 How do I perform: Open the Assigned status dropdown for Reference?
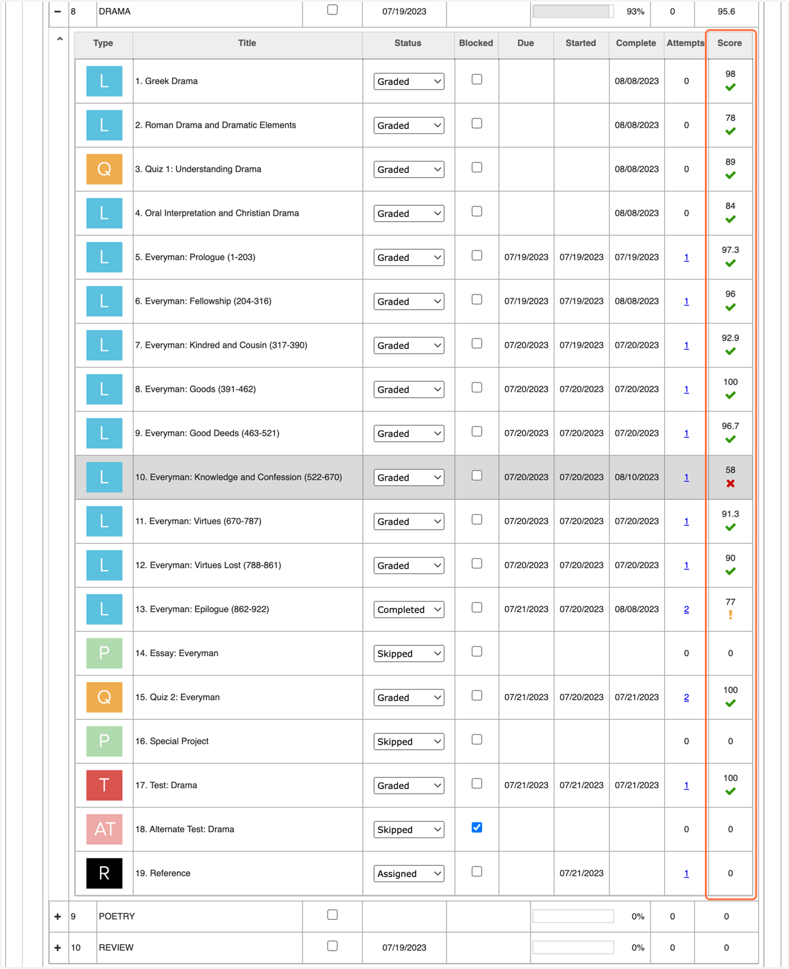[409, 874]
